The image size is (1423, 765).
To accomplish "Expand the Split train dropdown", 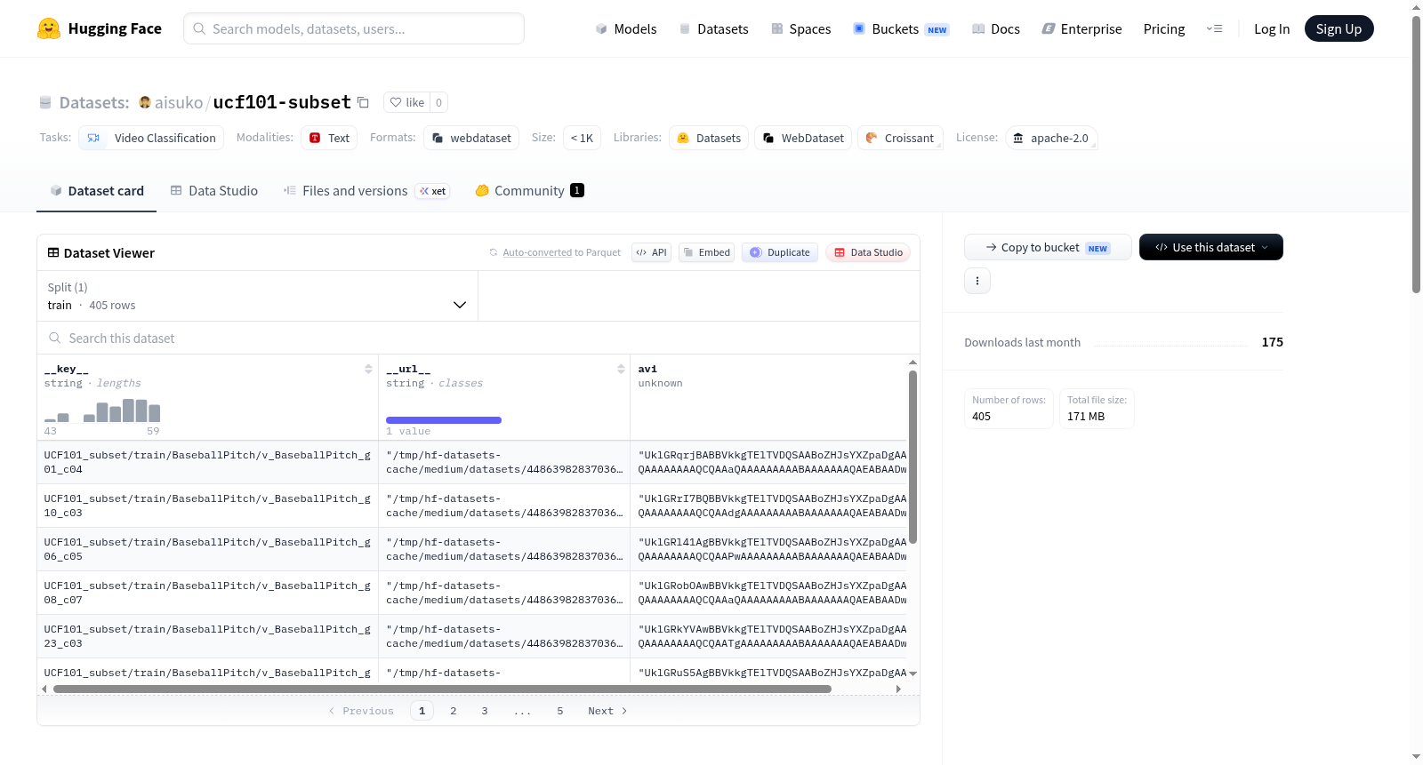I will coord(257,296).
